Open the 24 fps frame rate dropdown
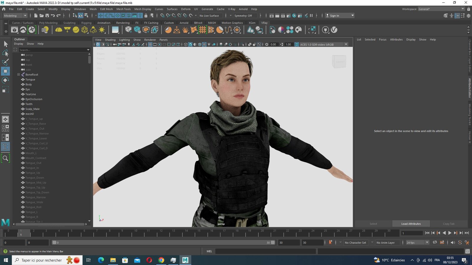The height and width of the screenshot is (265, 472). point(417,242)
